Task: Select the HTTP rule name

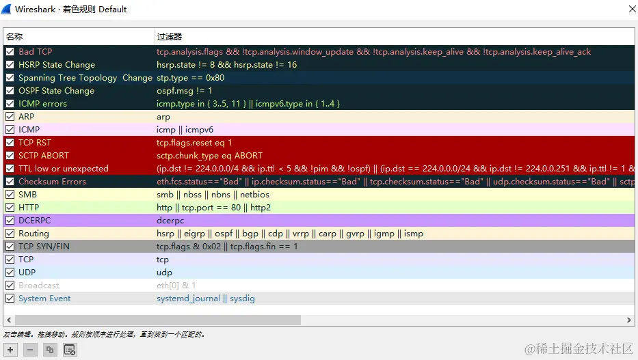Action: click(x=29, y=208)
